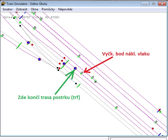Select upper-left blue marker beside red dot

pyautogui.click(x=28, y=43)
